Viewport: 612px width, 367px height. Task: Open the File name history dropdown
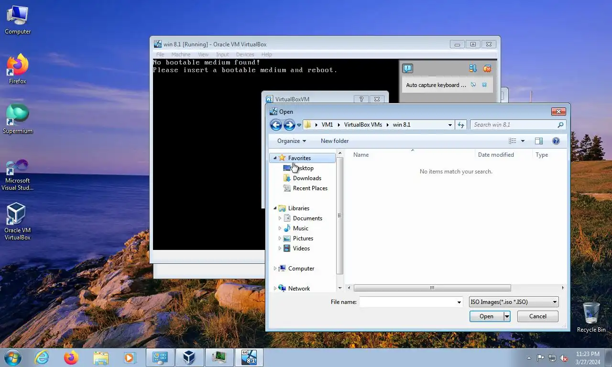tap(459, 302)
